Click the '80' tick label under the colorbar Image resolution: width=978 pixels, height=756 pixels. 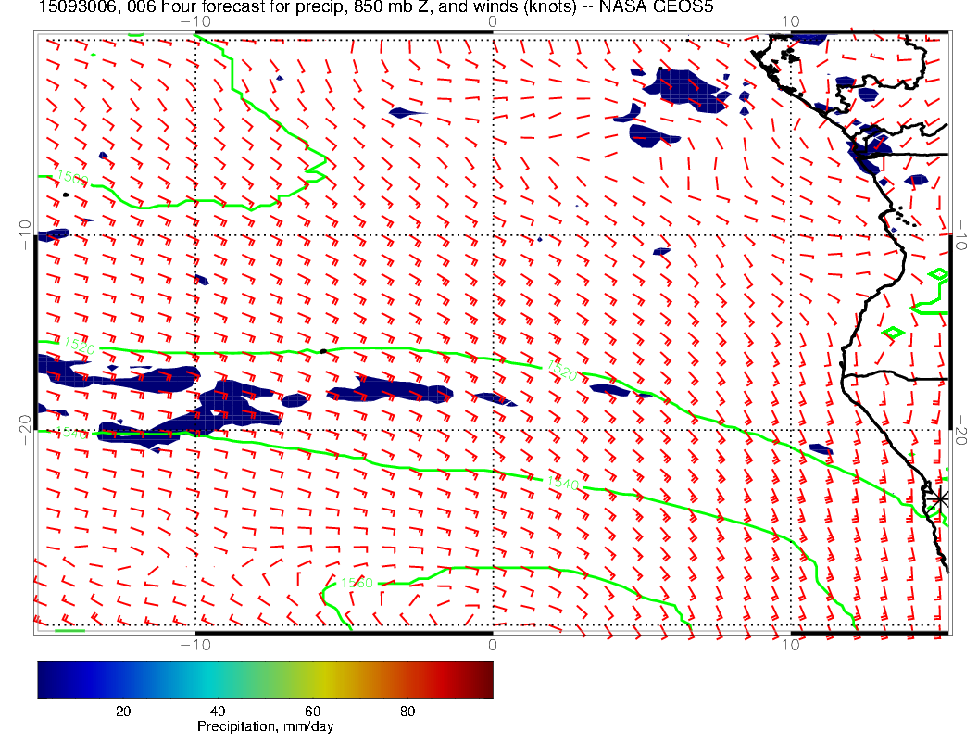[407, 712]
